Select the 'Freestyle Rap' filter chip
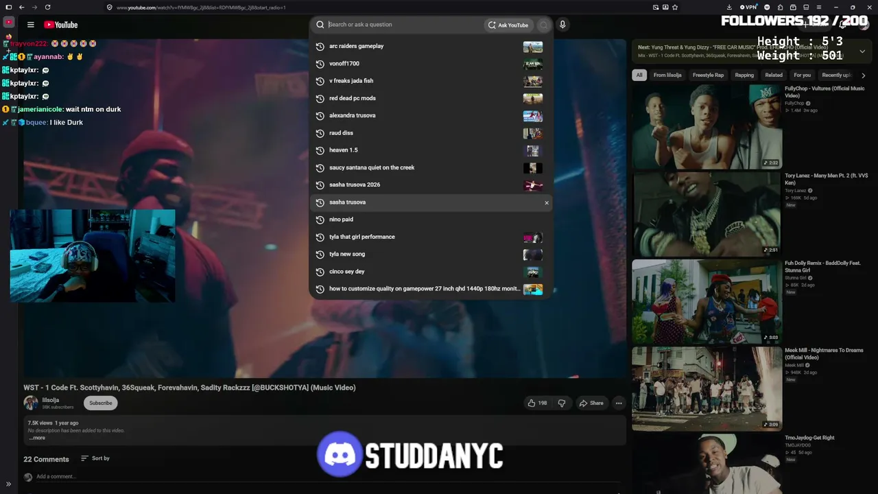The width and height of the screenshot is (878, 494). point(708,75)
